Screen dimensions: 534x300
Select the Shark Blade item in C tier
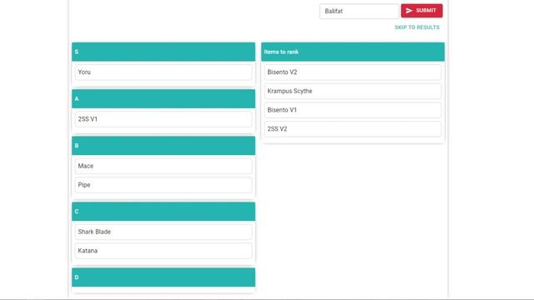164,232
